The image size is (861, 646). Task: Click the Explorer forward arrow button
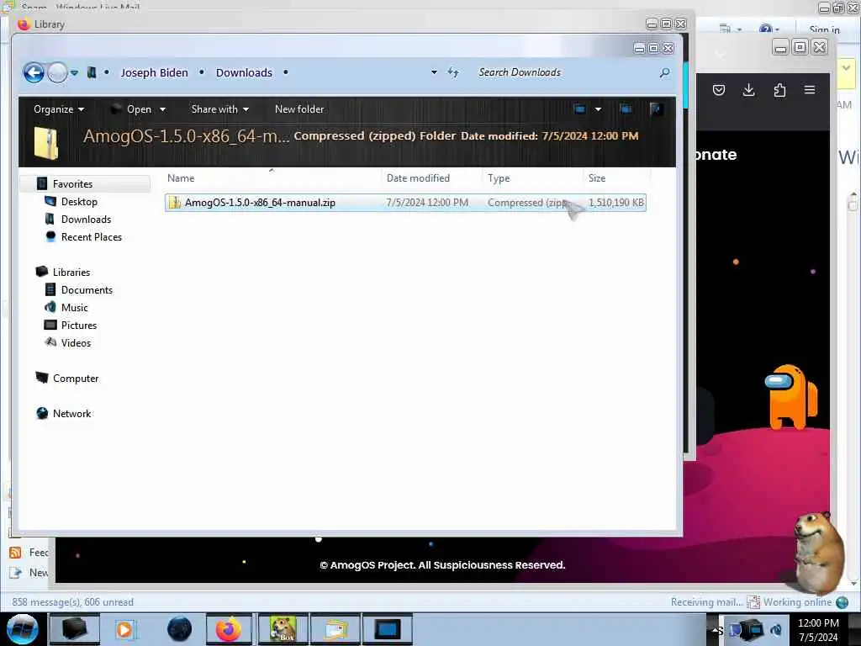(57, 72)
